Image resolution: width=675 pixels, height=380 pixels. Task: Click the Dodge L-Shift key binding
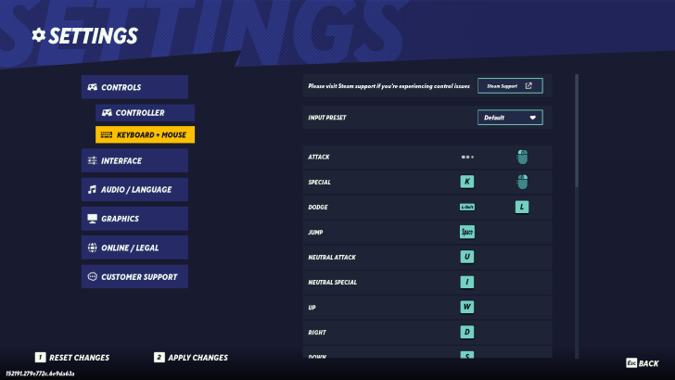pos(467,207)
